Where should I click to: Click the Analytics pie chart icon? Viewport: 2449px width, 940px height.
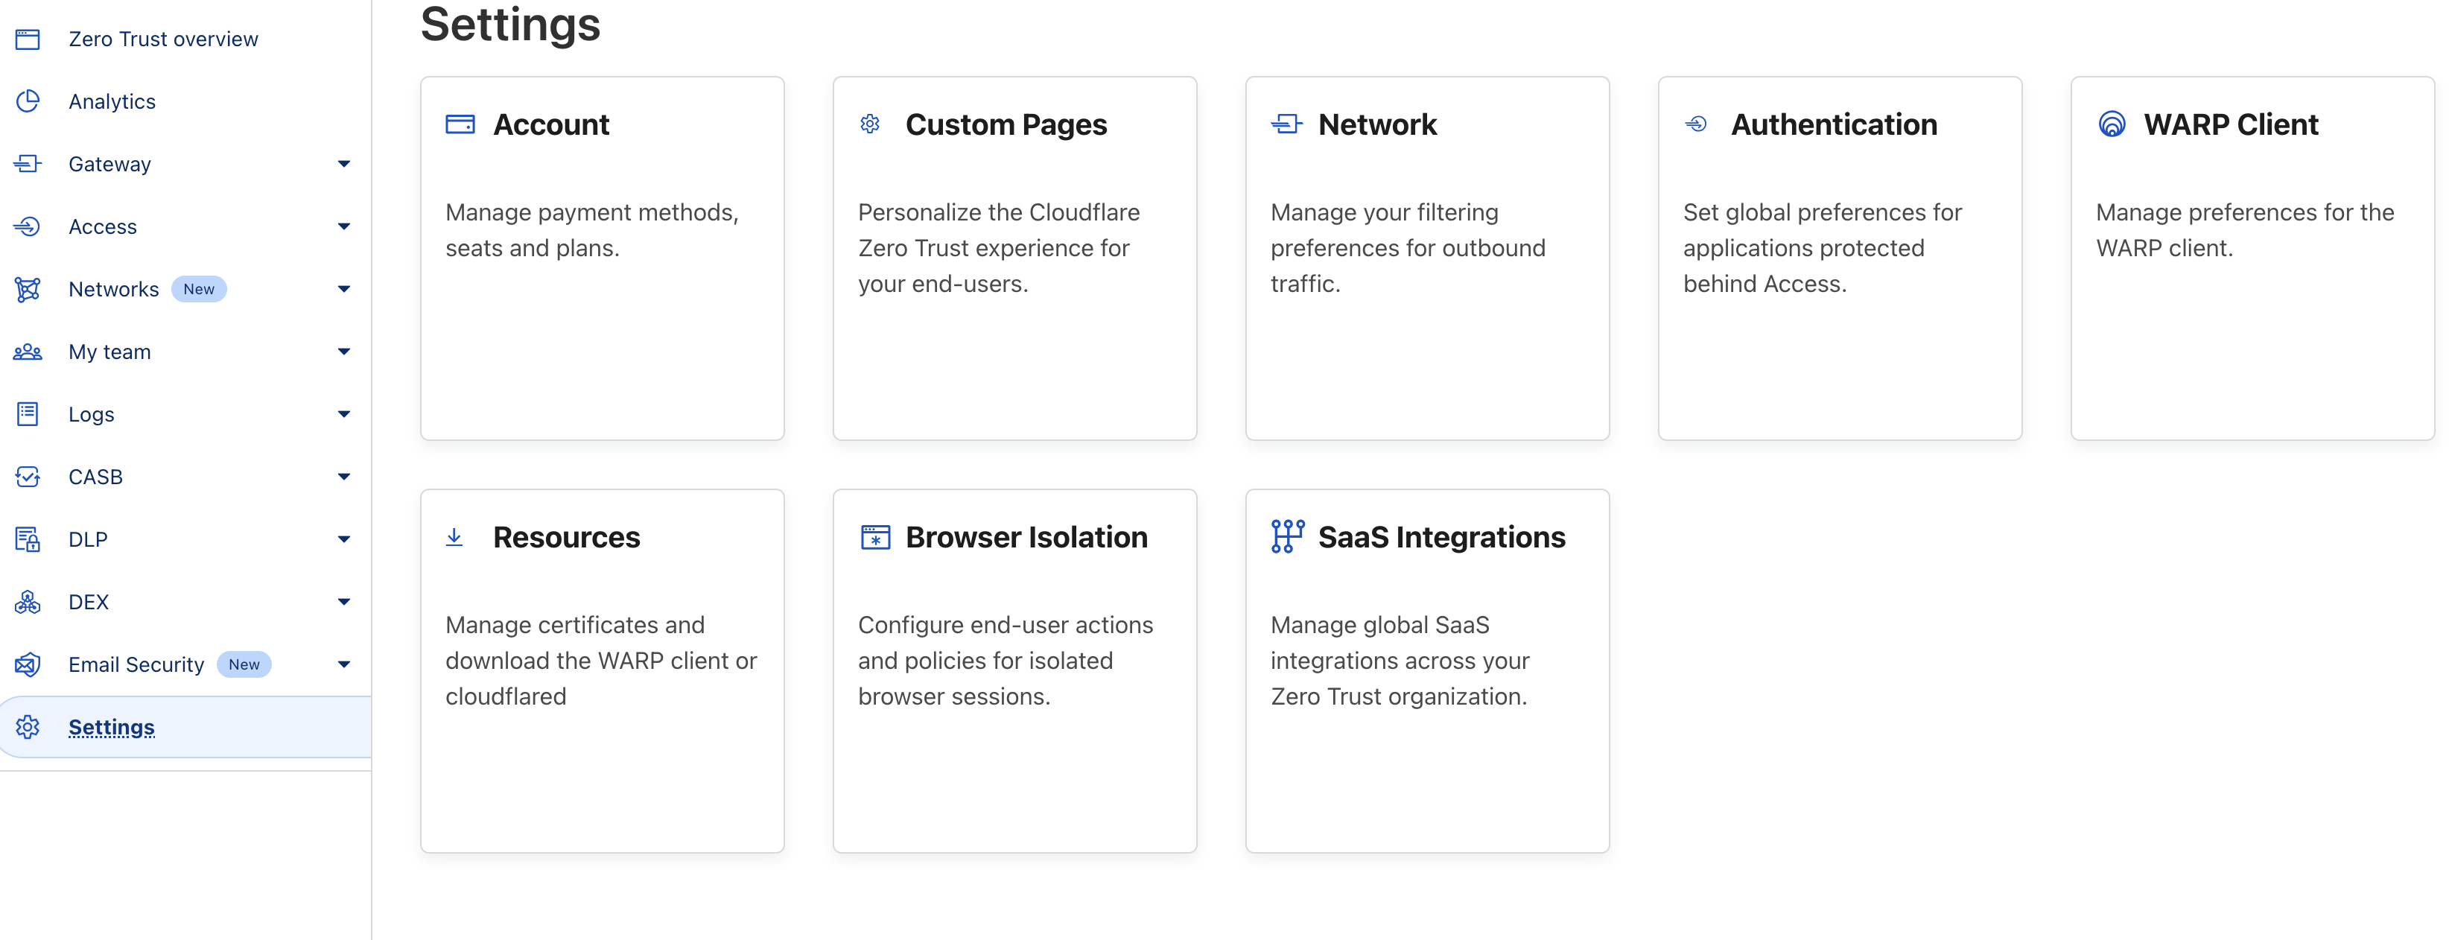tap(28, 101)
